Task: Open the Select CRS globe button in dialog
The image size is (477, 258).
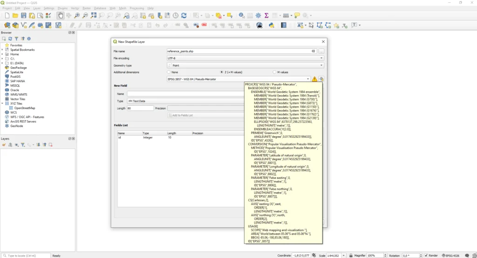Action: coord(321,79)
